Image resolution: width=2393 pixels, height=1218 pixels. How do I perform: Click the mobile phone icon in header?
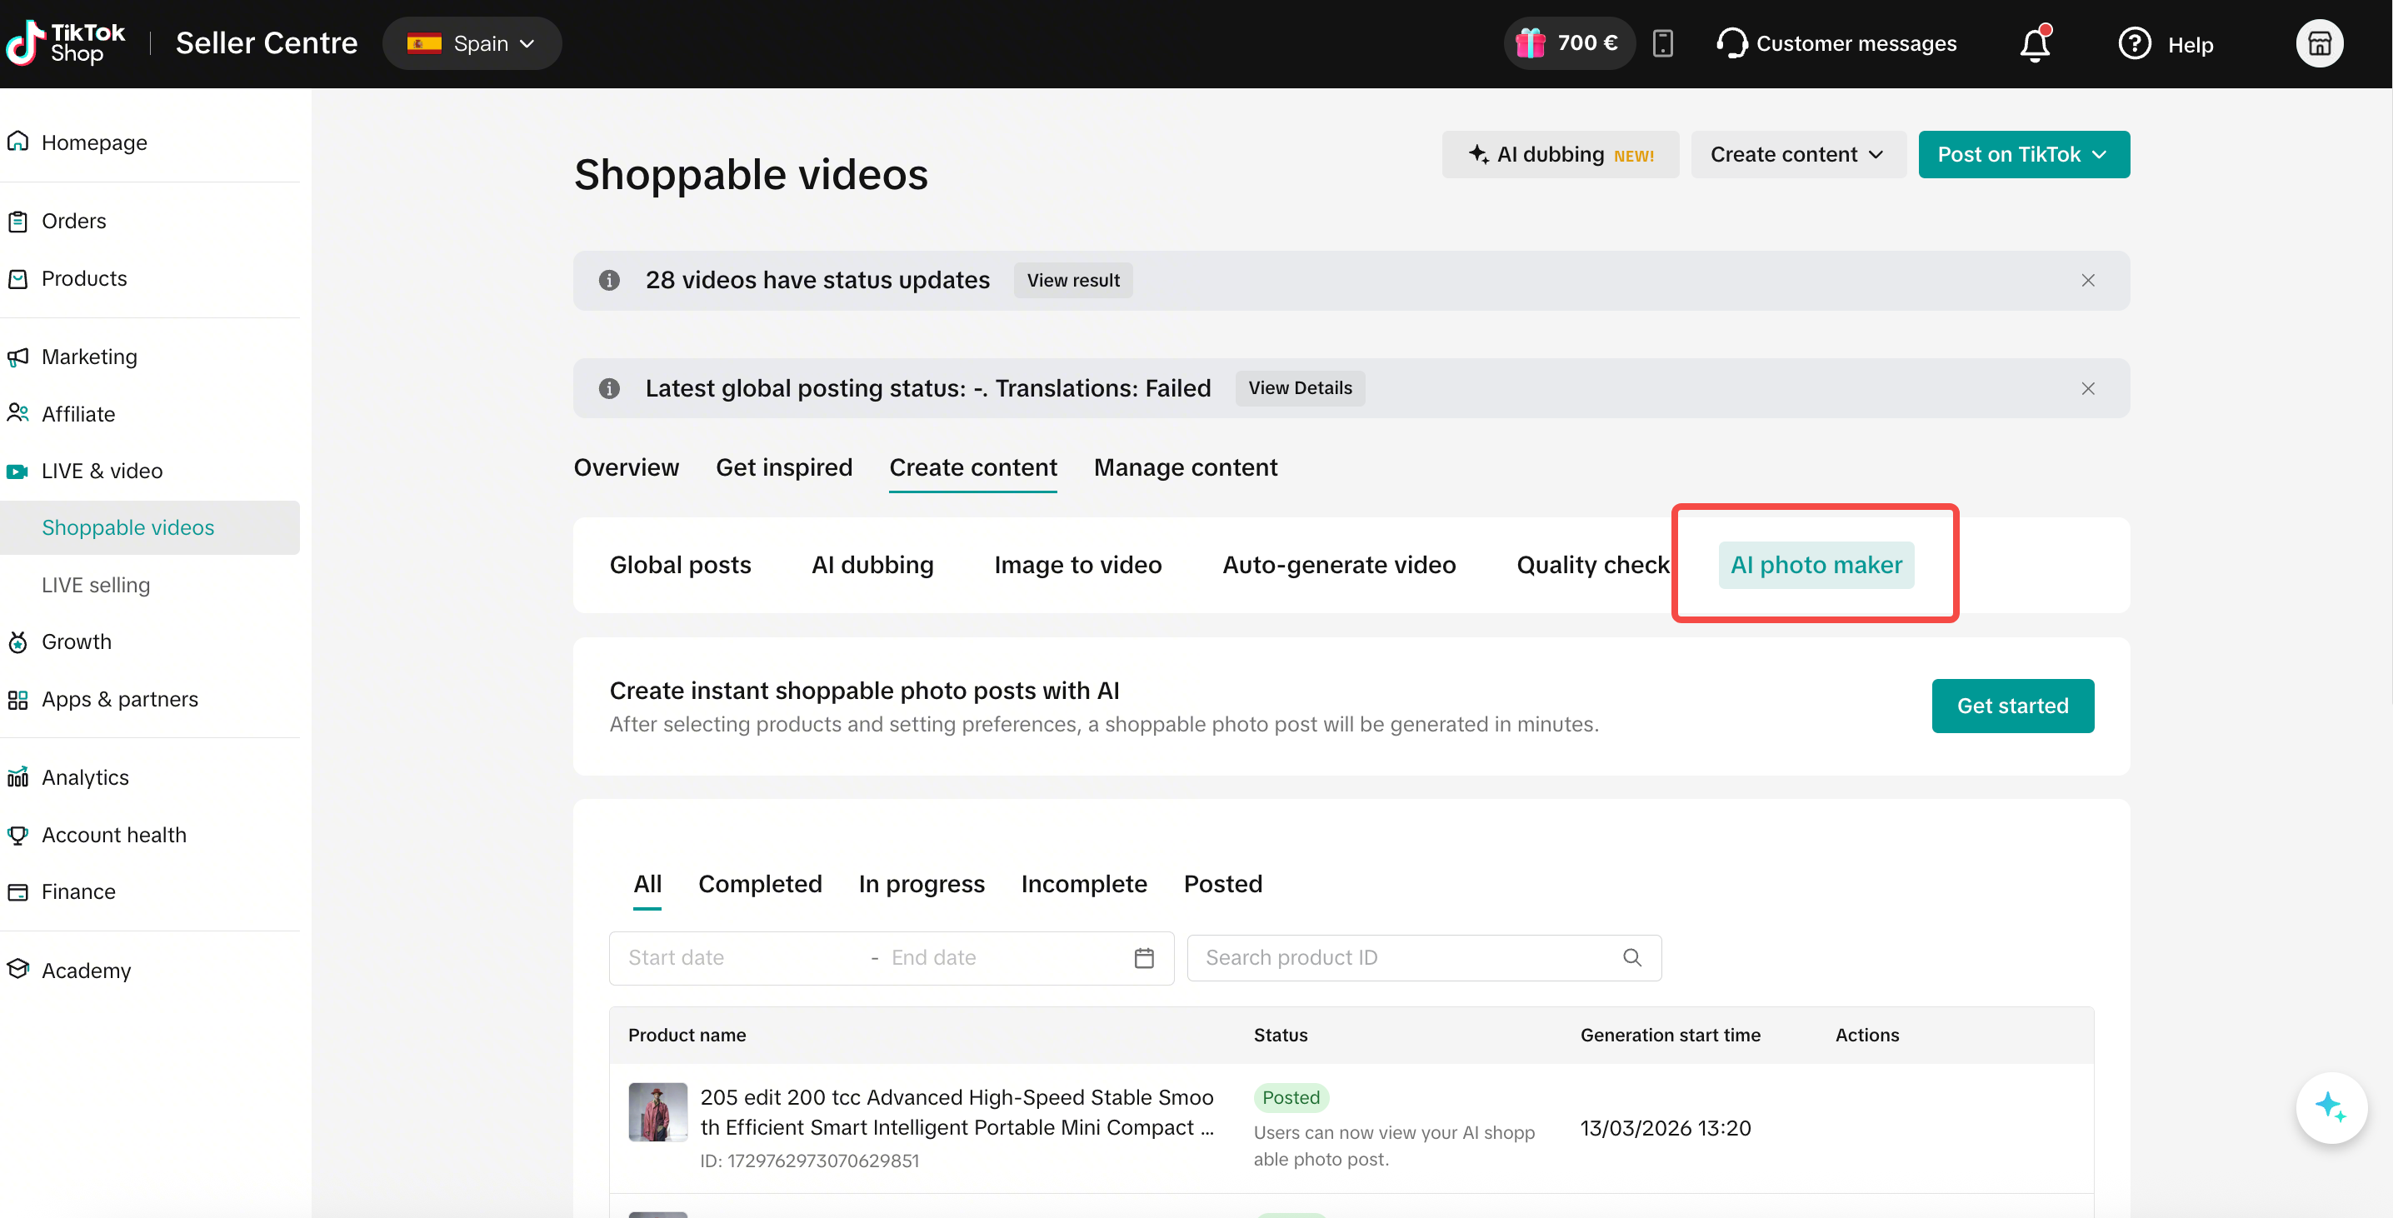click(1663, 43)
